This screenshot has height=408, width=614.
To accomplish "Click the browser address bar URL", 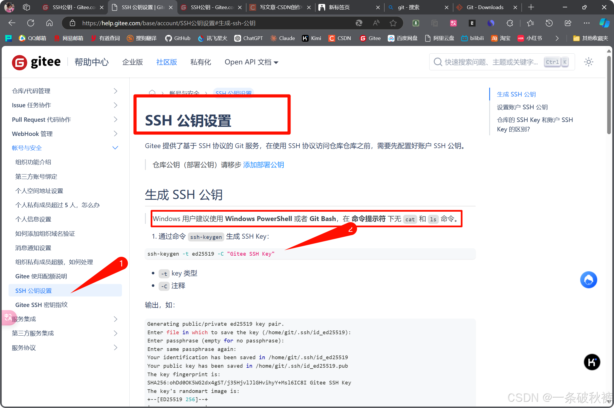I will (169, 23).
